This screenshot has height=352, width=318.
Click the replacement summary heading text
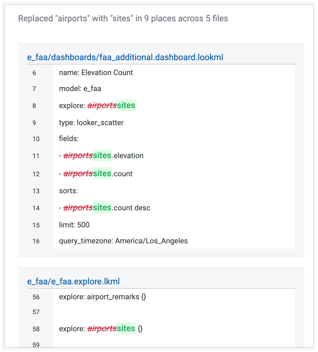pyautogui.click(x=123, y=19)
